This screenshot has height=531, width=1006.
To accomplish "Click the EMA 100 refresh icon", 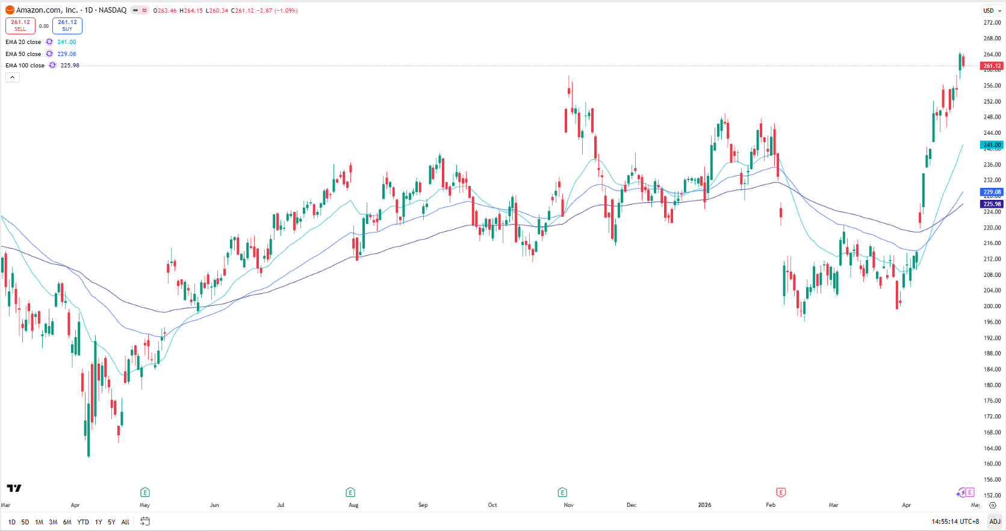I will (52, 66).
